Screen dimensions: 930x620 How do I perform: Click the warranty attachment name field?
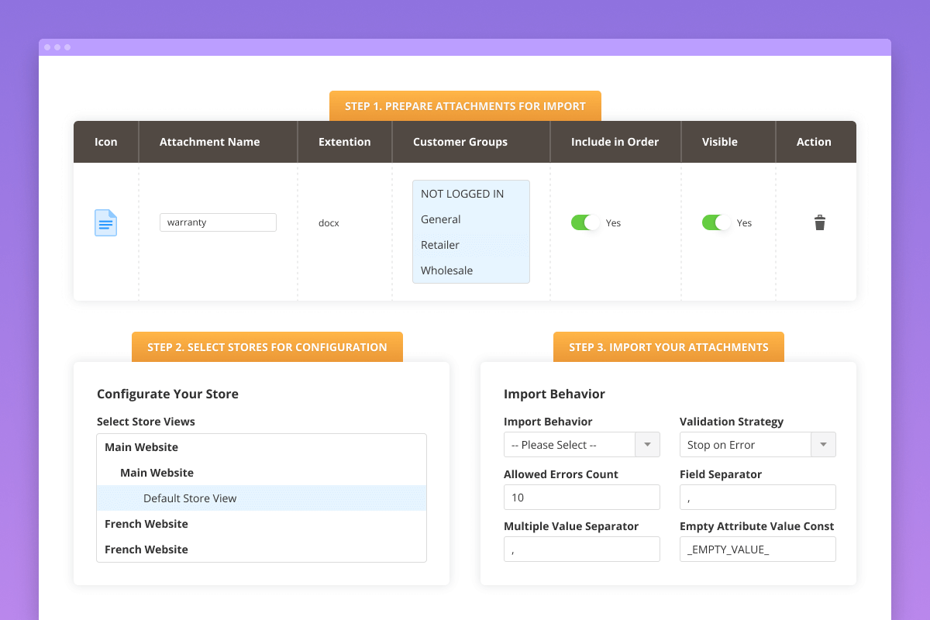218,222
